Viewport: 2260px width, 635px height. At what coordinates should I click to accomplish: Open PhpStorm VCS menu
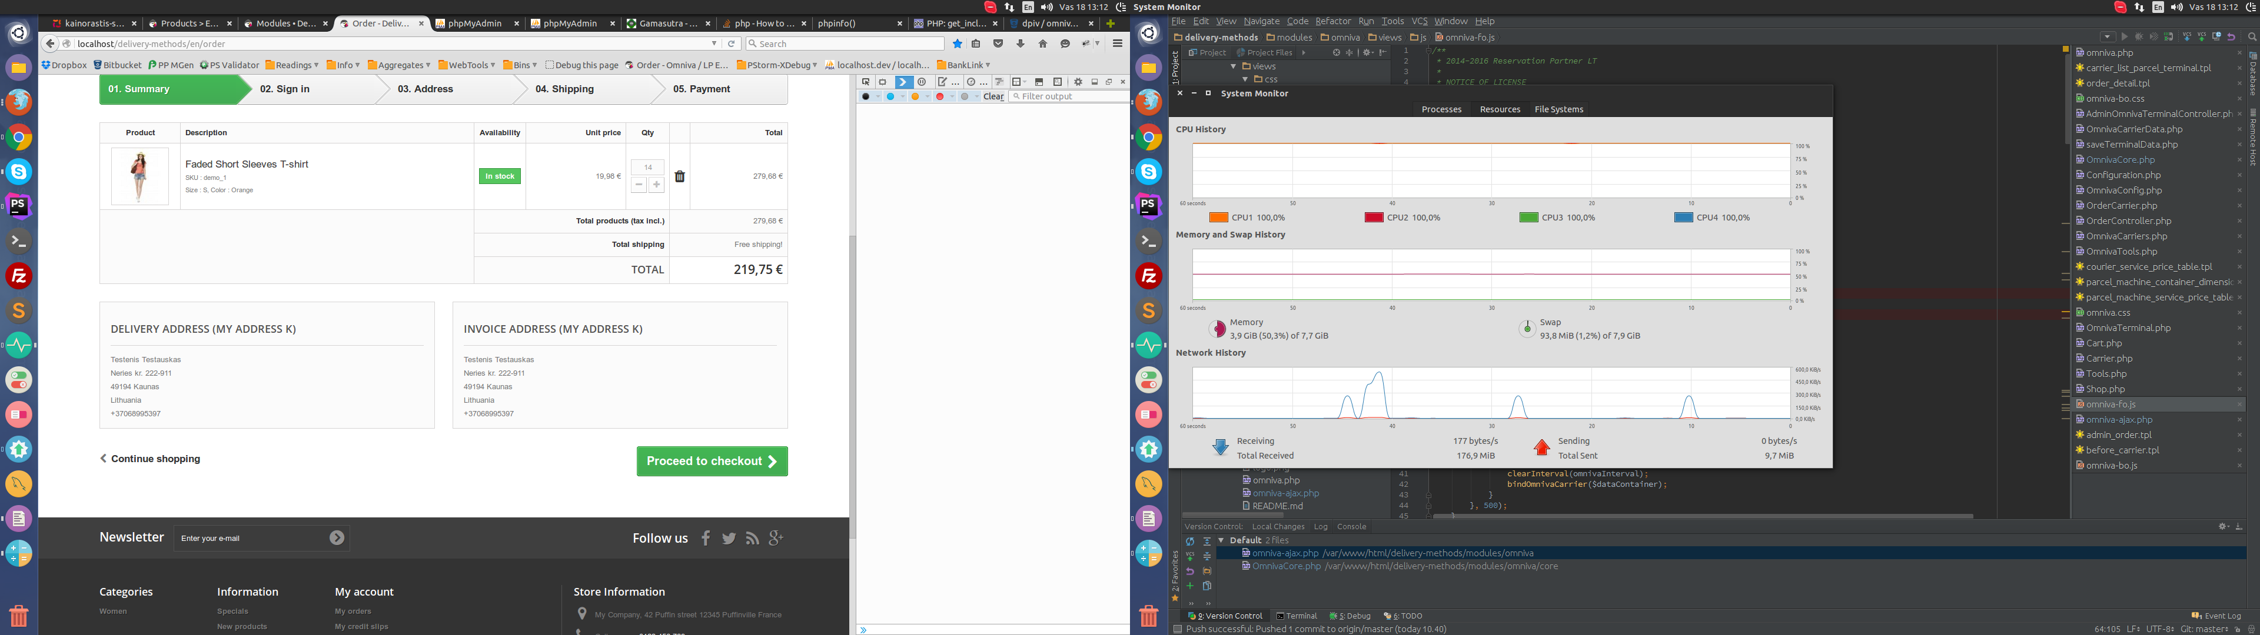[1420, 21]
